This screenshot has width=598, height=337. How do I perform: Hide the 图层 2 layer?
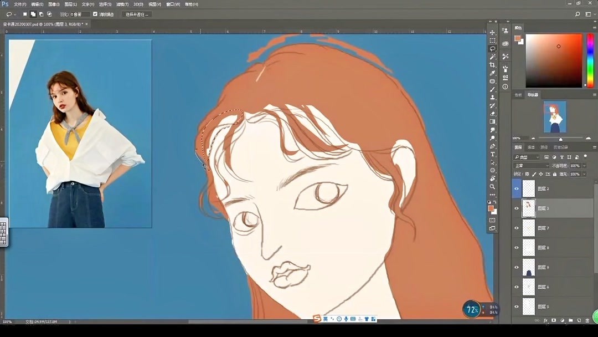[517, 188]
